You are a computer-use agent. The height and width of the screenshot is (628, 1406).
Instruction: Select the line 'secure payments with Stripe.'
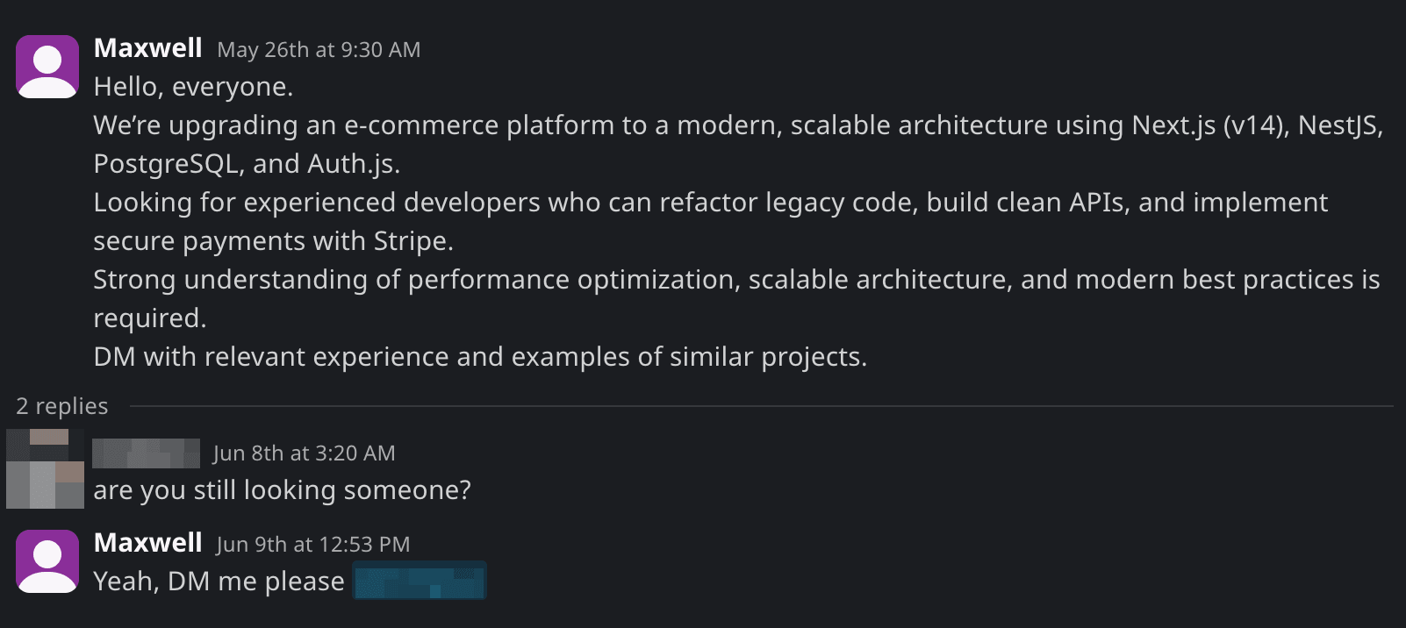click(x=274, y=241)
